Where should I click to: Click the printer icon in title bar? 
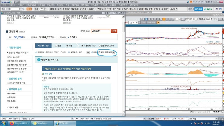click(209, 2)
